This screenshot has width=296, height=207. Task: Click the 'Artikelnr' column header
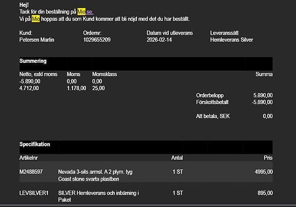[28, 158]
